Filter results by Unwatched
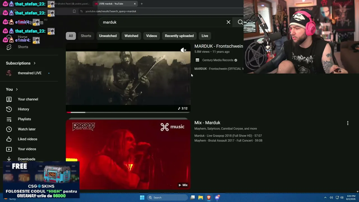This screenshot has height=202, width=359. coord(108,36)
